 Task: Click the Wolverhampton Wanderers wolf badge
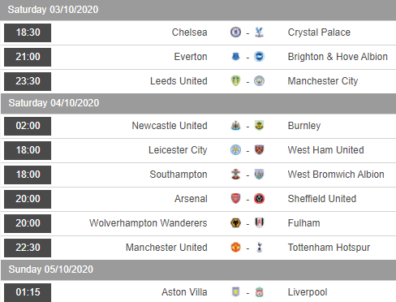click(235, 223)
